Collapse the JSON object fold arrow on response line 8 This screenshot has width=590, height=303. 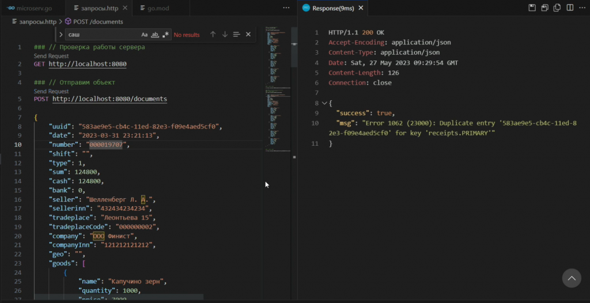tap(324, 103)
